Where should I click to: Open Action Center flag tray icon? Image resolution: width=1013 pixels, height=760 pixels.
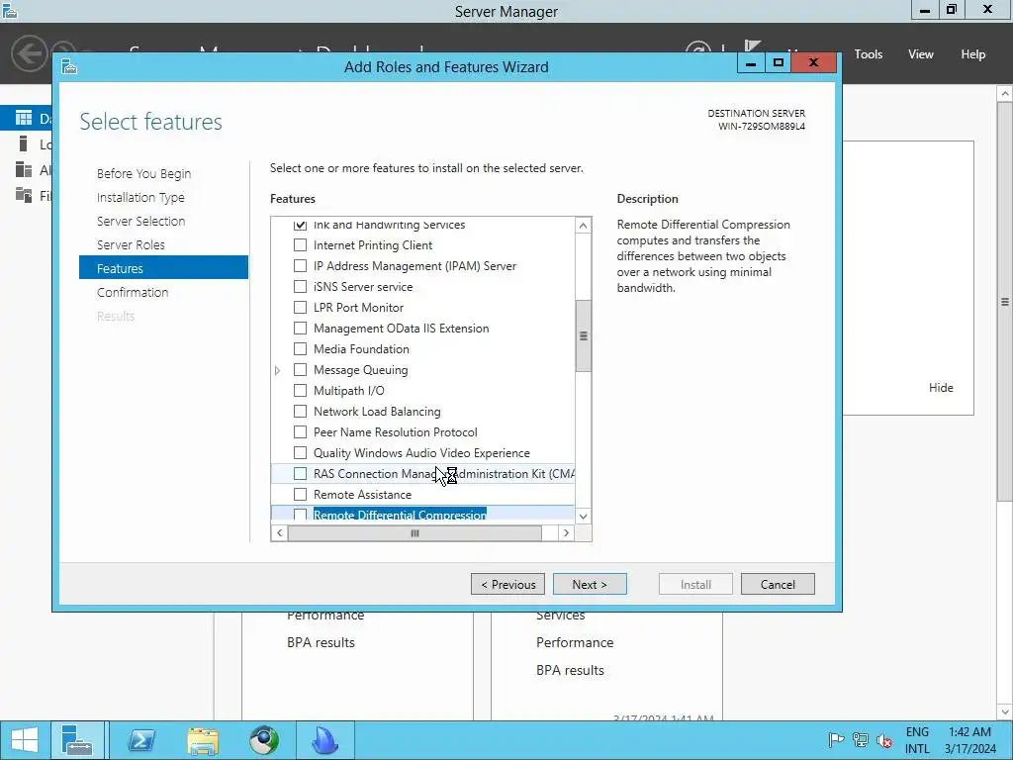(836, 740)
